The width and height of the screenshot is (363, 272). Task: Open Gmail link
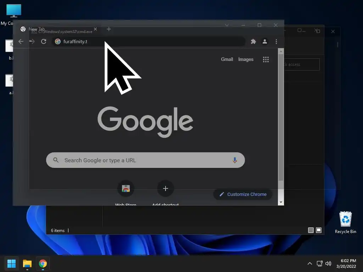(x=227, y=59)
